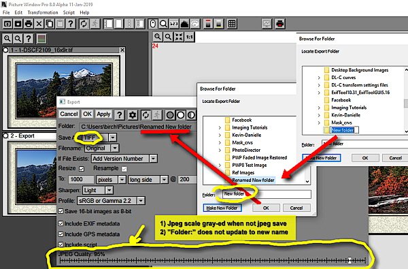Open the Save As TIFF dropdown
The image size is (408, 269).
(112, 138)
